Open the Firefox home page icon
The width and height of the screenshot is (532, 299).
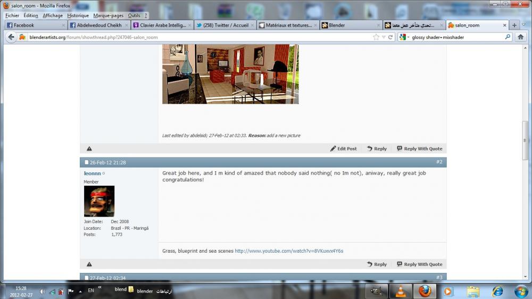pos(520,37)
